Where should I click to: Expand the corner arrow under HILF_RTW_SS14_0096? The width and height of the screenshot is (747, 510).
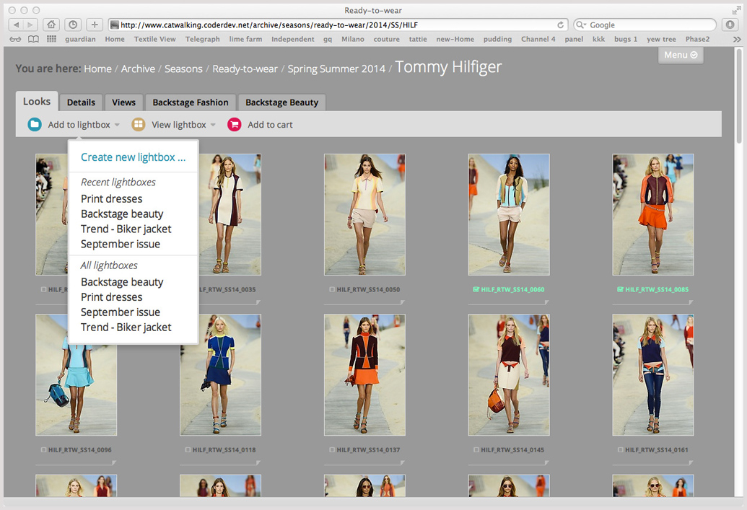114,463
